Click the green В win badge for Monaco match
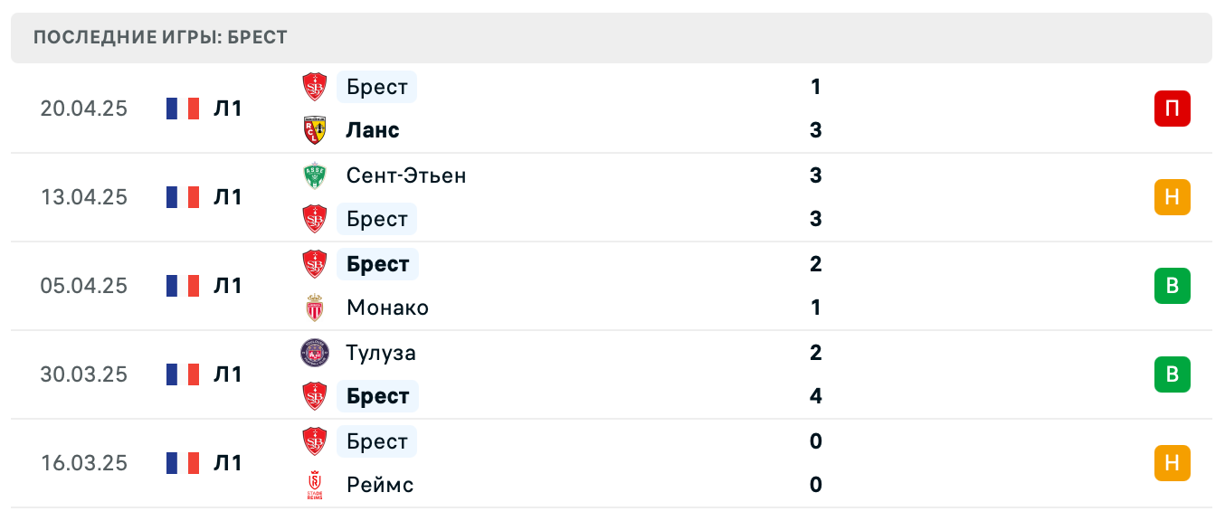This screenshot has width=1225, height=521. coord(1173,285)
